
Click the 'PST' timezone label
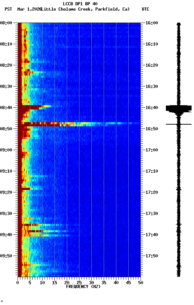(x=8, y=9)
